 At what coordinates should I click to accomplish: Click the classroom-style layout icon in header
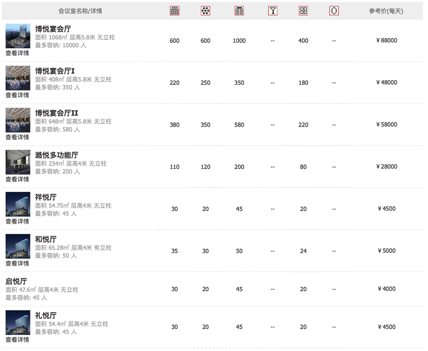(x=174, y=11)
